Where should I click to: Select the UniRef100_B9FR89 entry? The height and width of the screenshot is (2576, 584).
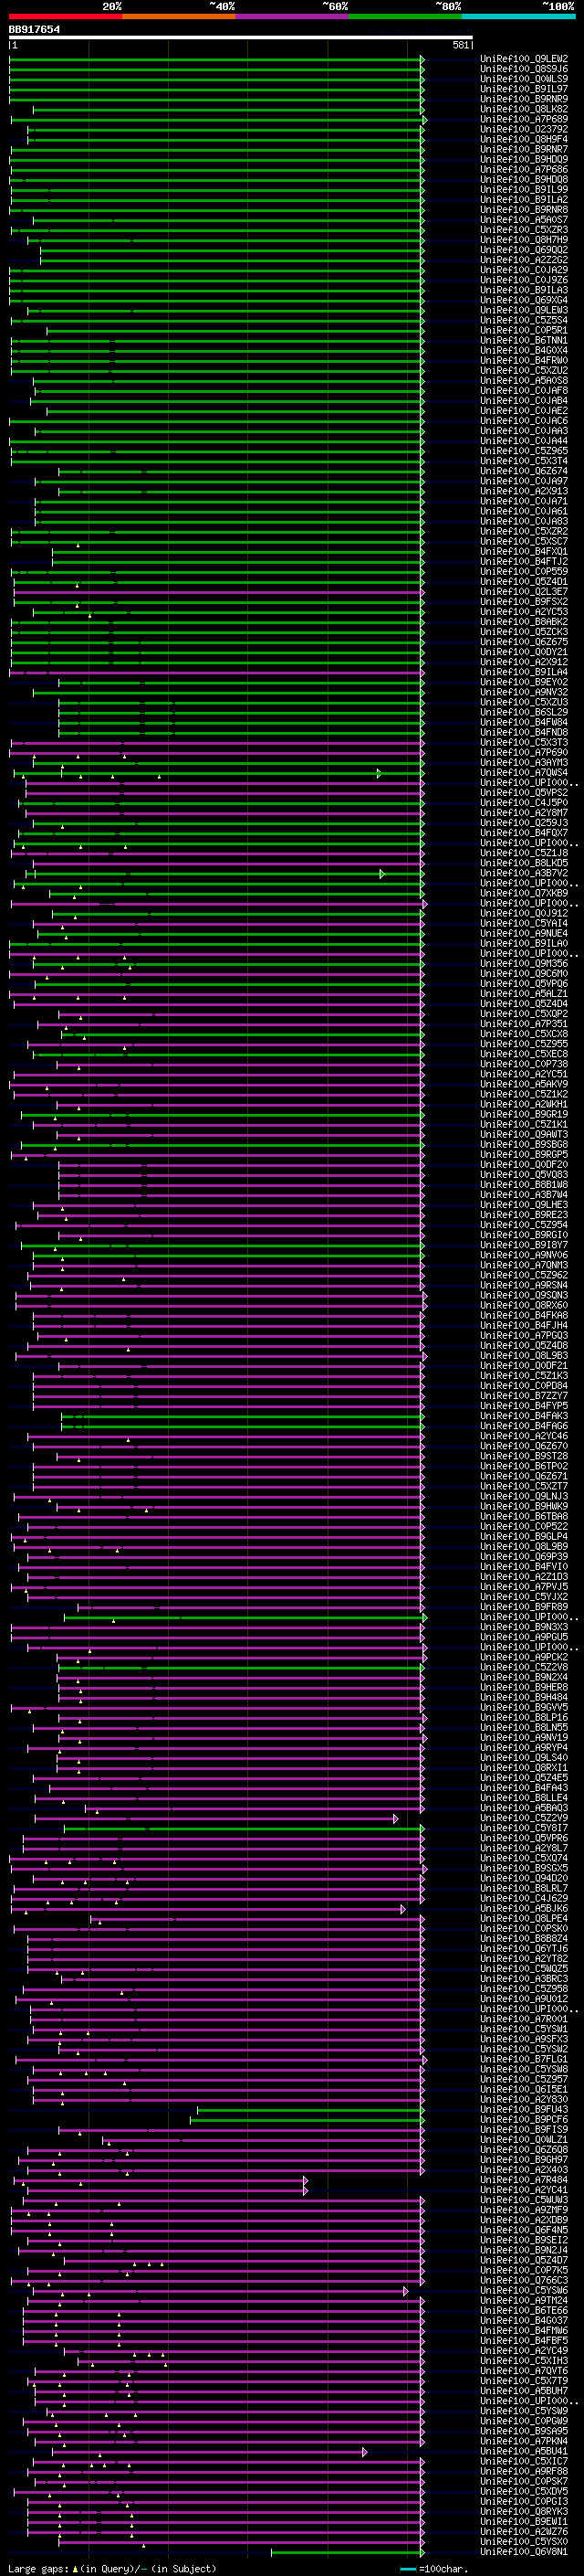point(524,1607)
